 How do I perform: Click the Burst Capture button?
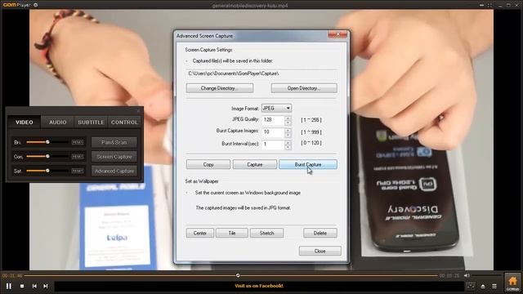308,165
